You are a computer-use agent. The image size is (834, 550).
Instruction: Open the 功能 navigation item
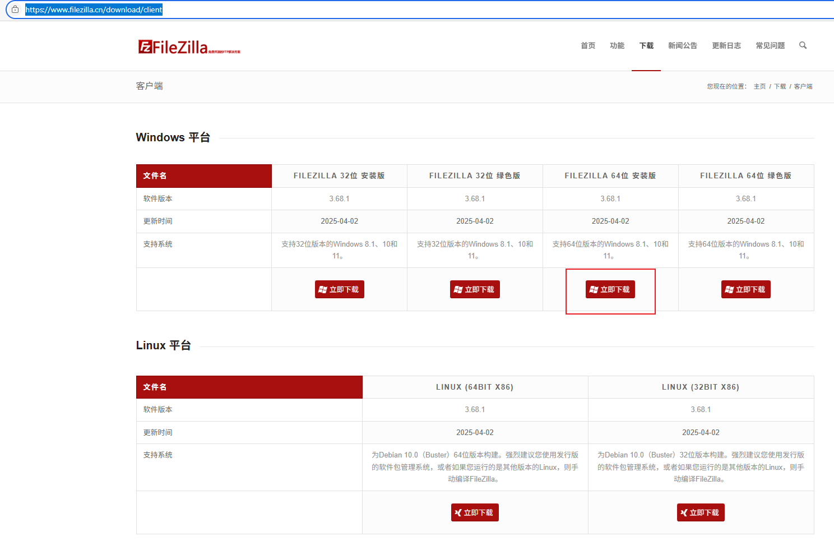[617, 45]
